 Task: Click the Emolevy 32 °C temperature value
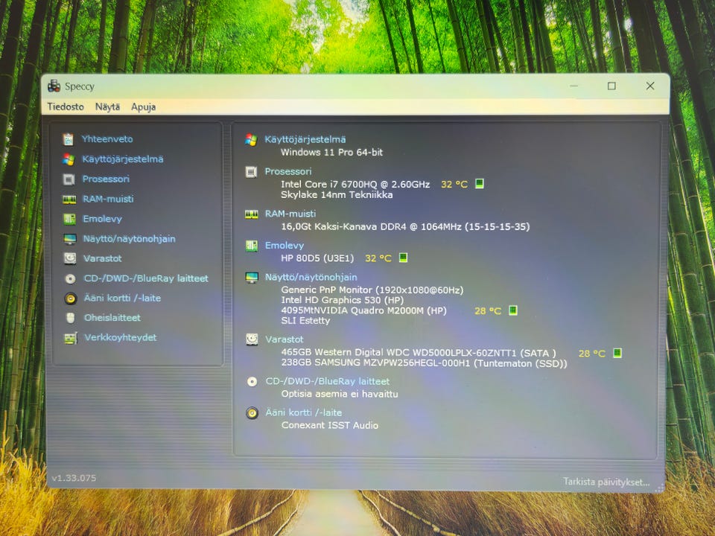(378, 258)
